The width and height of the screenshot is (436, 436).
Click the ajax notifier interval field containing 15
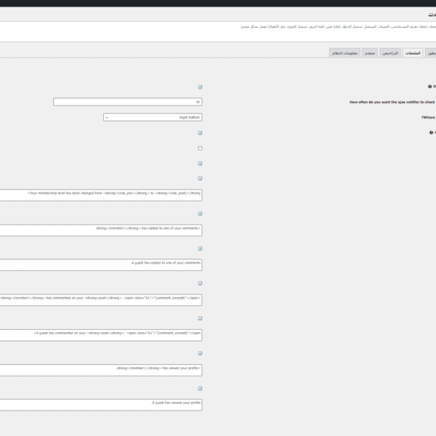pyautogui.click(x=128, y=102)
